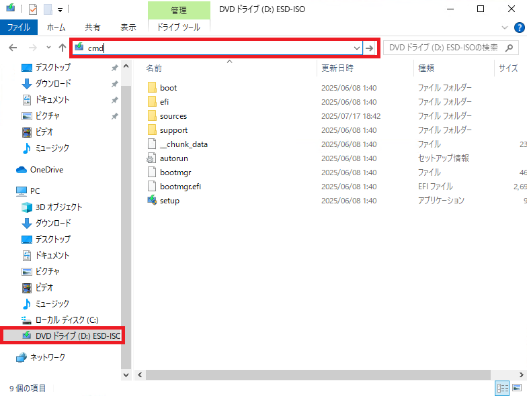Go up one folder level arrow
The height and width of the screenshot is (396, 527).
pos(62,48)
